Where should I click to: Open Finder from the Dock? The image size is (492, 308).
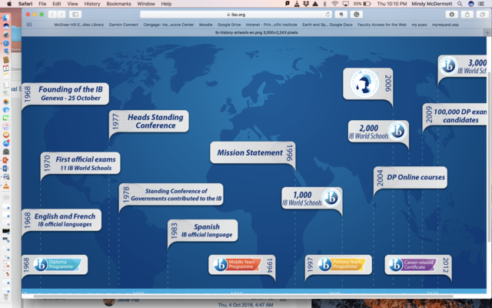pyautogui.click(x=6, y=18)
